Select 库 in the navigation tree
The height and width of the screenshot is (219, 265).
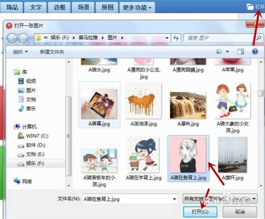[x=20, y=72]
